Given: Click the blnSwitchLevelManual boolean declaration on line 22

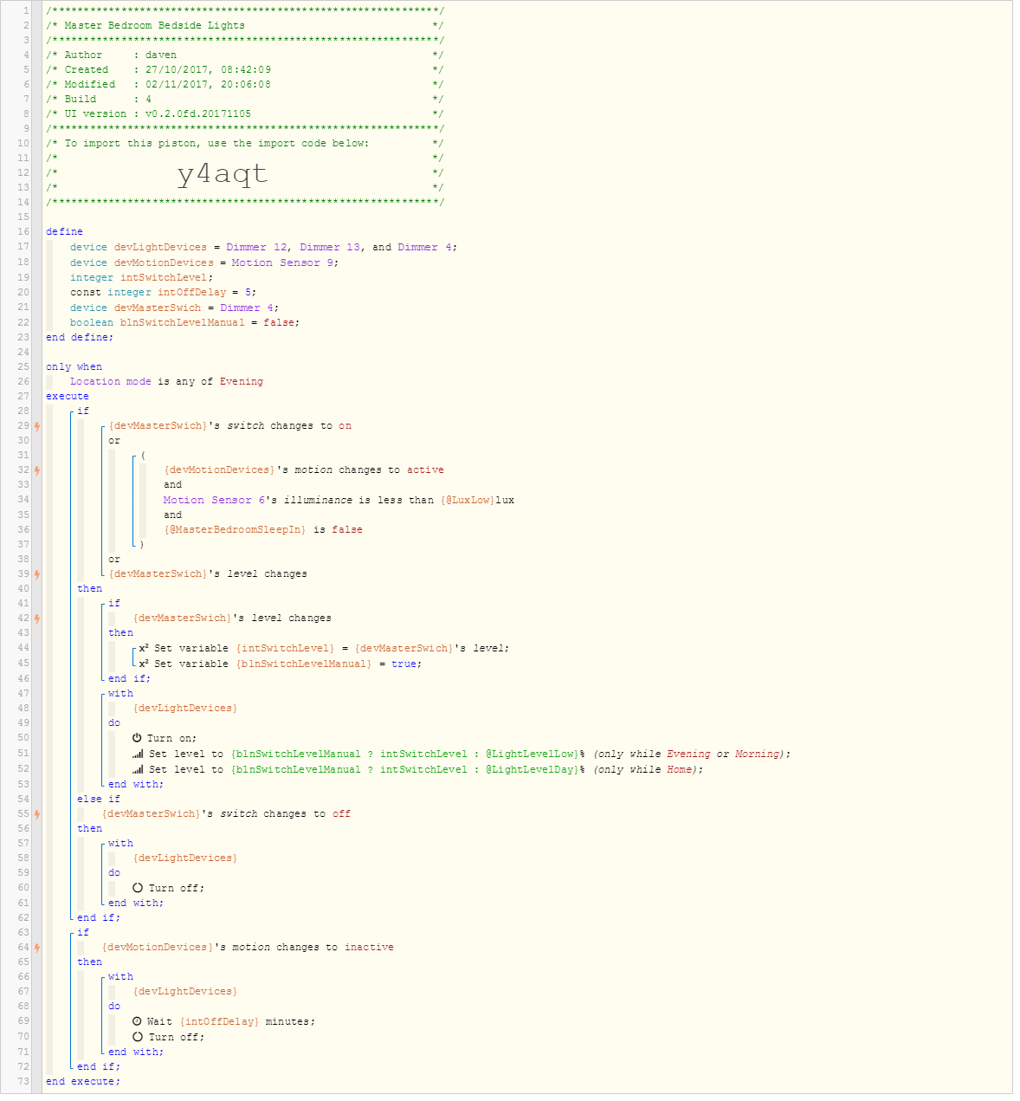Looking at the screenshot, I should 184,322.
